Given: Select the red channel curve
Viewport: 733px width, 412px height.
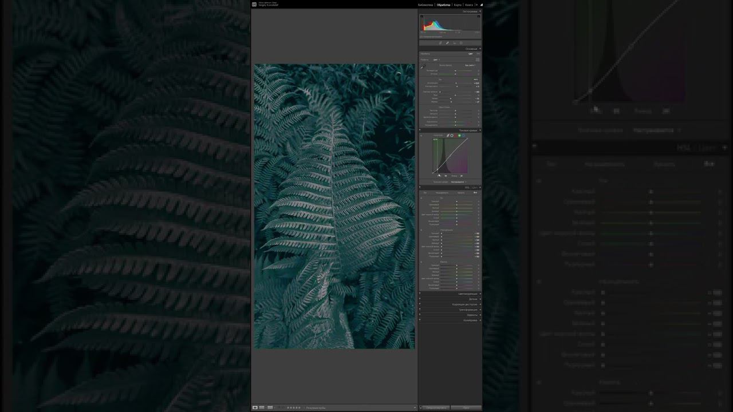Looking at the screenshot, I should (x=456, y=136).
